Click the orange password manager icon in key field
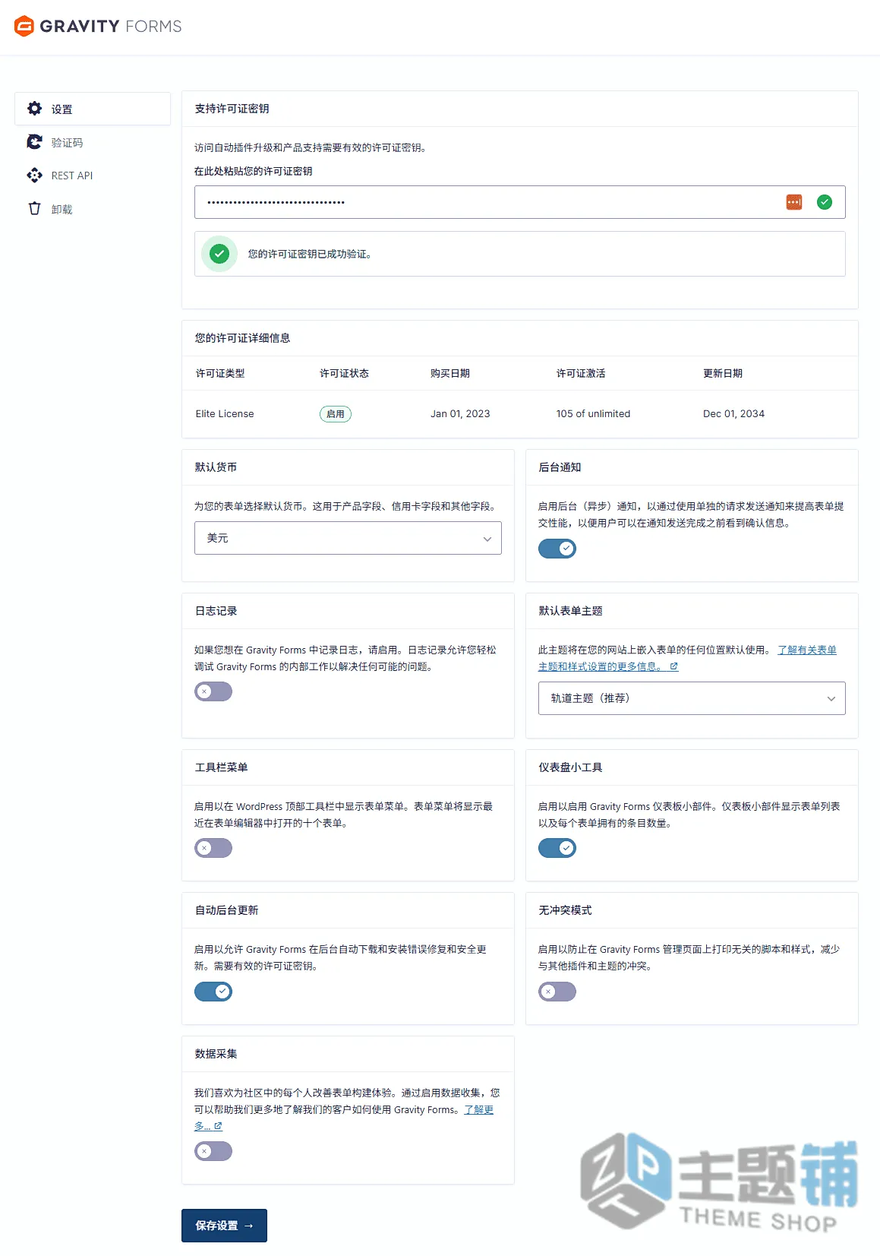 coord(793,202)
